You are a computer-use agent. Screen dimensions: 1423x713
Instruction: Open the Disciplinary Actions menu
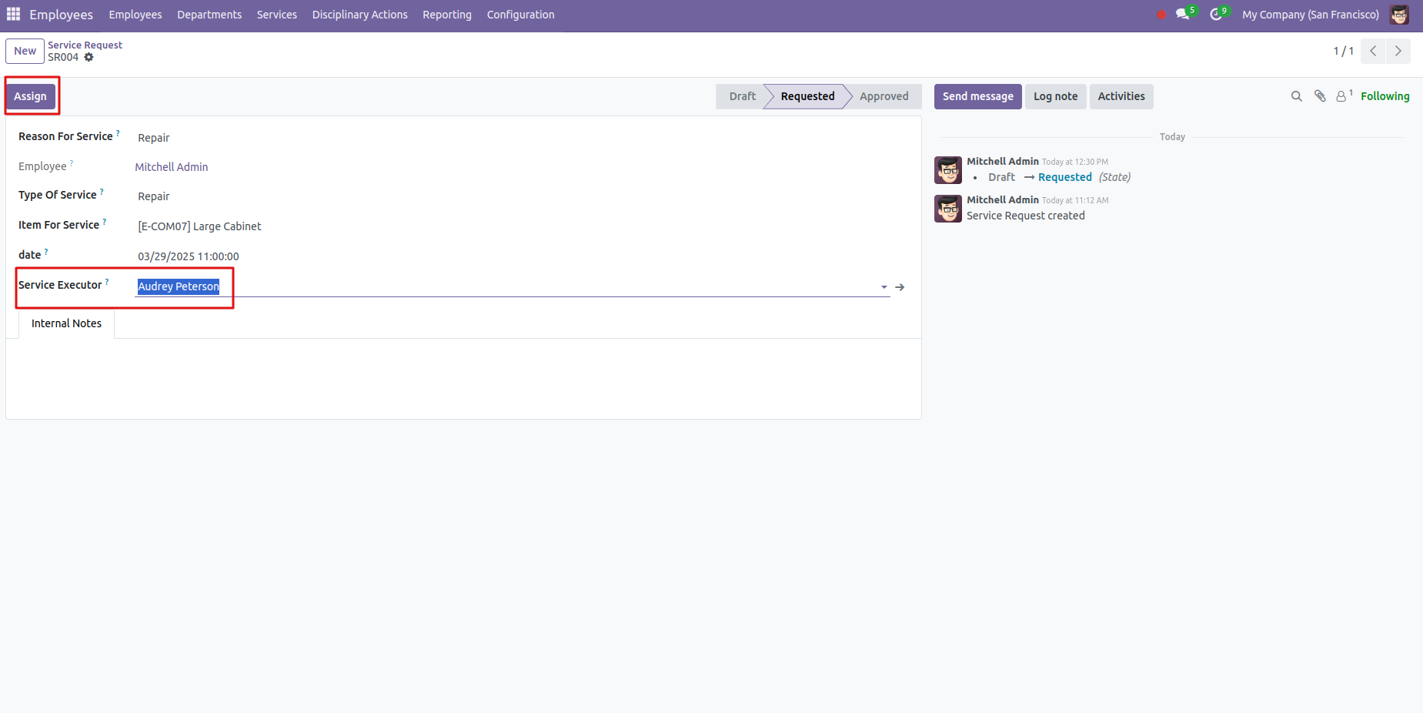click(359, 15)
